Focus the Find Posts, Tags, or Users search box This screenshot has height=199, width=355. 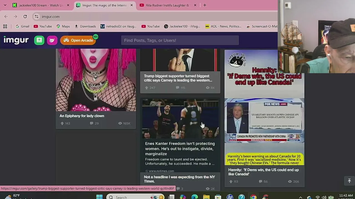pyautogui.click(x=180, y=40)
